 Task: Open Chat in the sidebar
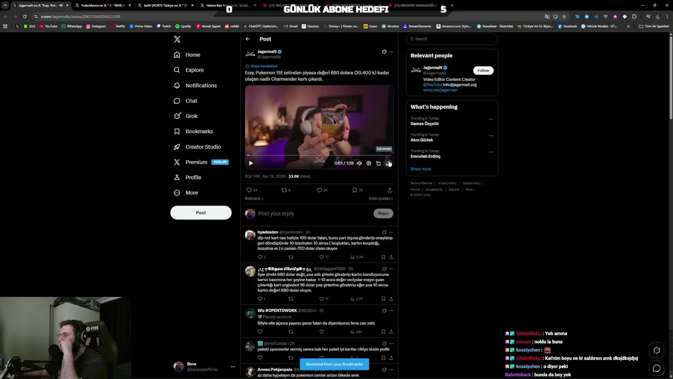tap(185, 101)
